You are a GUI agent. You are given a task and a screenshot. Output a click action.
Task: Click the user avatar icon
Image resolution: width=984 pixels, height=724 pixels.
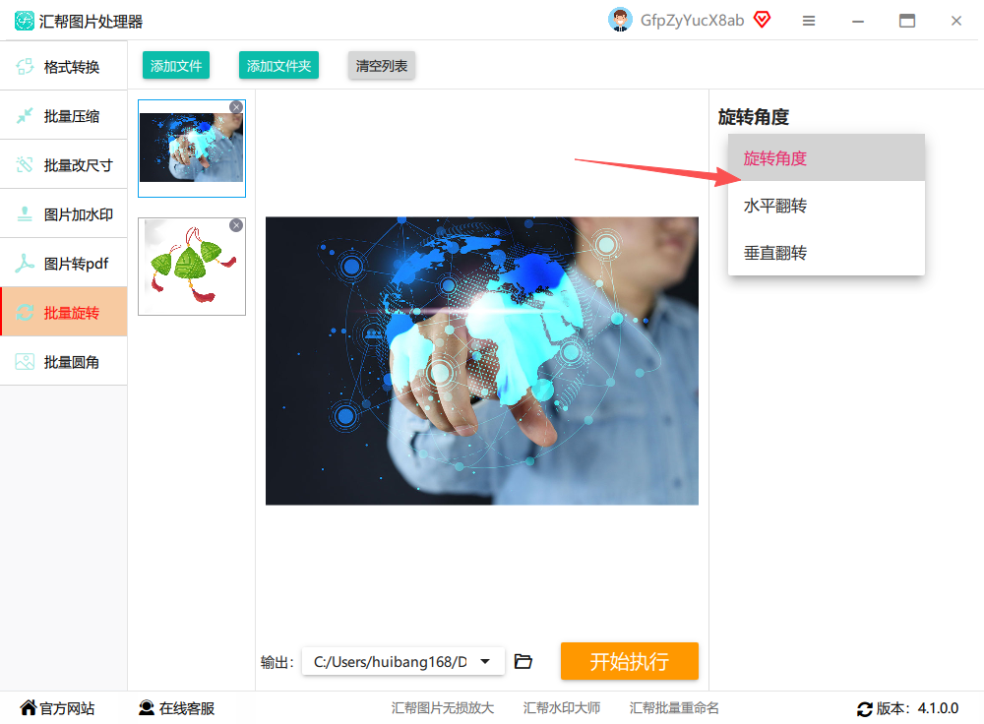point(620,20)
